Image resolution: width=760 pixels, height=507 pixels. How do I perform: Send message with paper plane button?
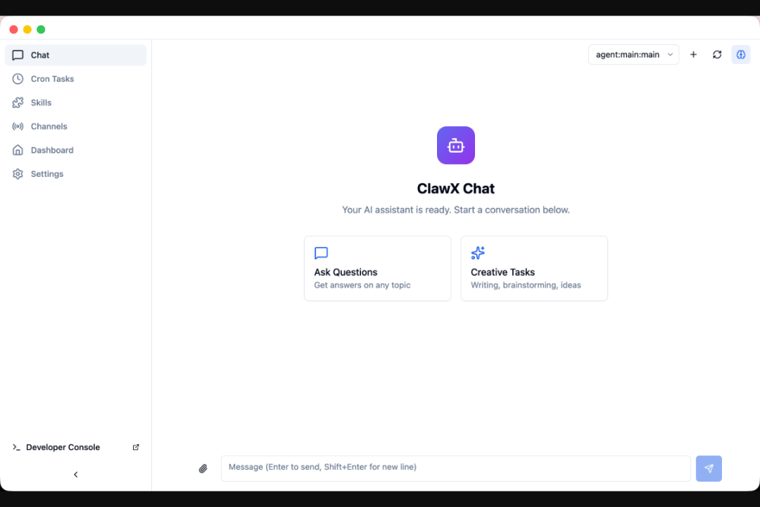[x=709, y=469]
